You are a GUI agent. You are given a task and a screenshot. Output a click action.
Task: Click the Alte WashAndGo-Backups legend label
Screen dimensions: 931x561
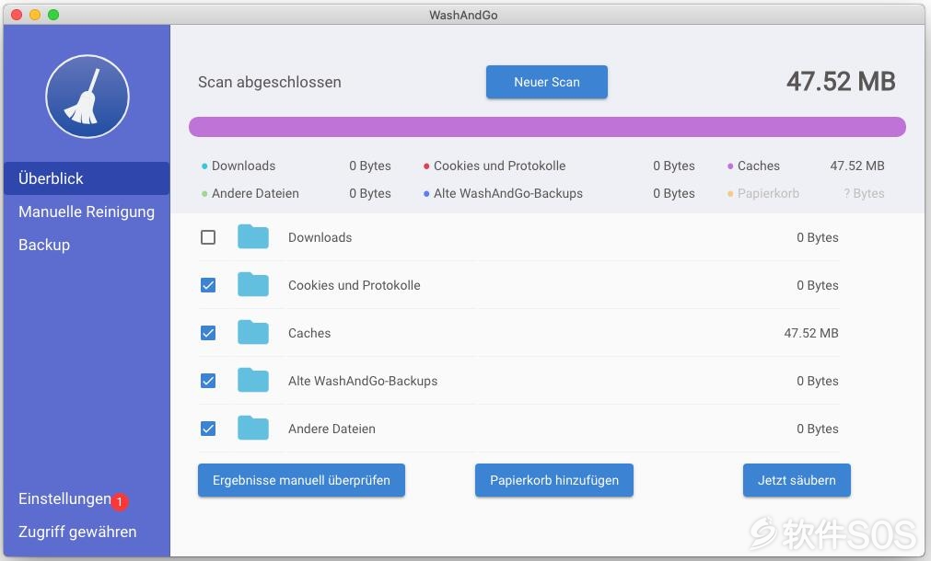(508, 193)
